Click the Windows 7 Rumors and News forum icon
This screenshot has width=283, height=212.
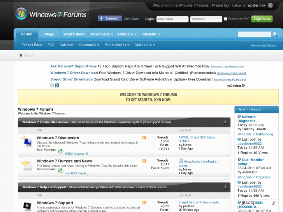point(27,165)
